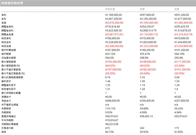Click short trades count 173
196x135 pixels.
click(x=177, y=128)
